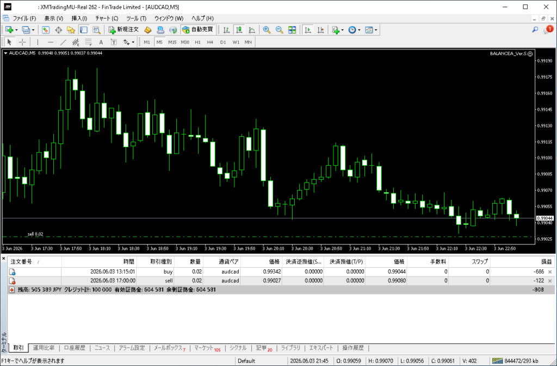The height and width of the screenshot is (366, 557).
Task: Toggle the Market Watch window icon
Action: [x=46, y=30]
